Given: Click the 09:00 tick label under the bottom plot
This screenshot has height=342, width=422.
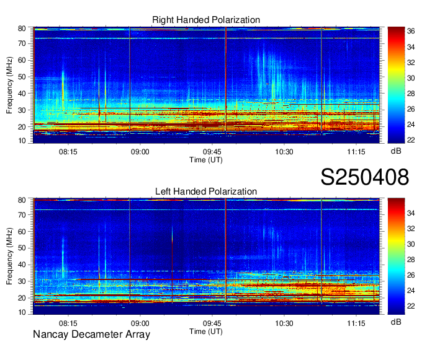Looking at the screenshot, I should tap(140, 323).
